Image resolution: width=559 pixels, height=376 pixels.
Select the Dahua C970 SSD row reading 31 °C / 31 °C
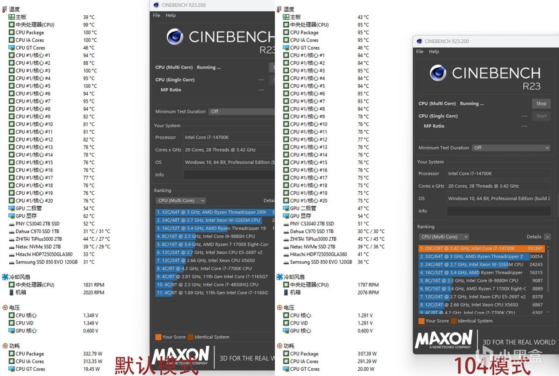point(60,231)
